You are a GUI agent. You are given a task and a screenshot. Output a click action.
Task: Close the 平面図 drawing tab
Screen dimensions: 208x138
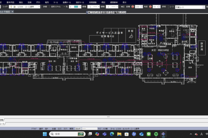click(x=13, y=11)
